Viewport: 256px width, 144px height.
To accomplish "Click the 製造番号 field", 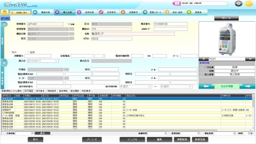I will (170, 24).
